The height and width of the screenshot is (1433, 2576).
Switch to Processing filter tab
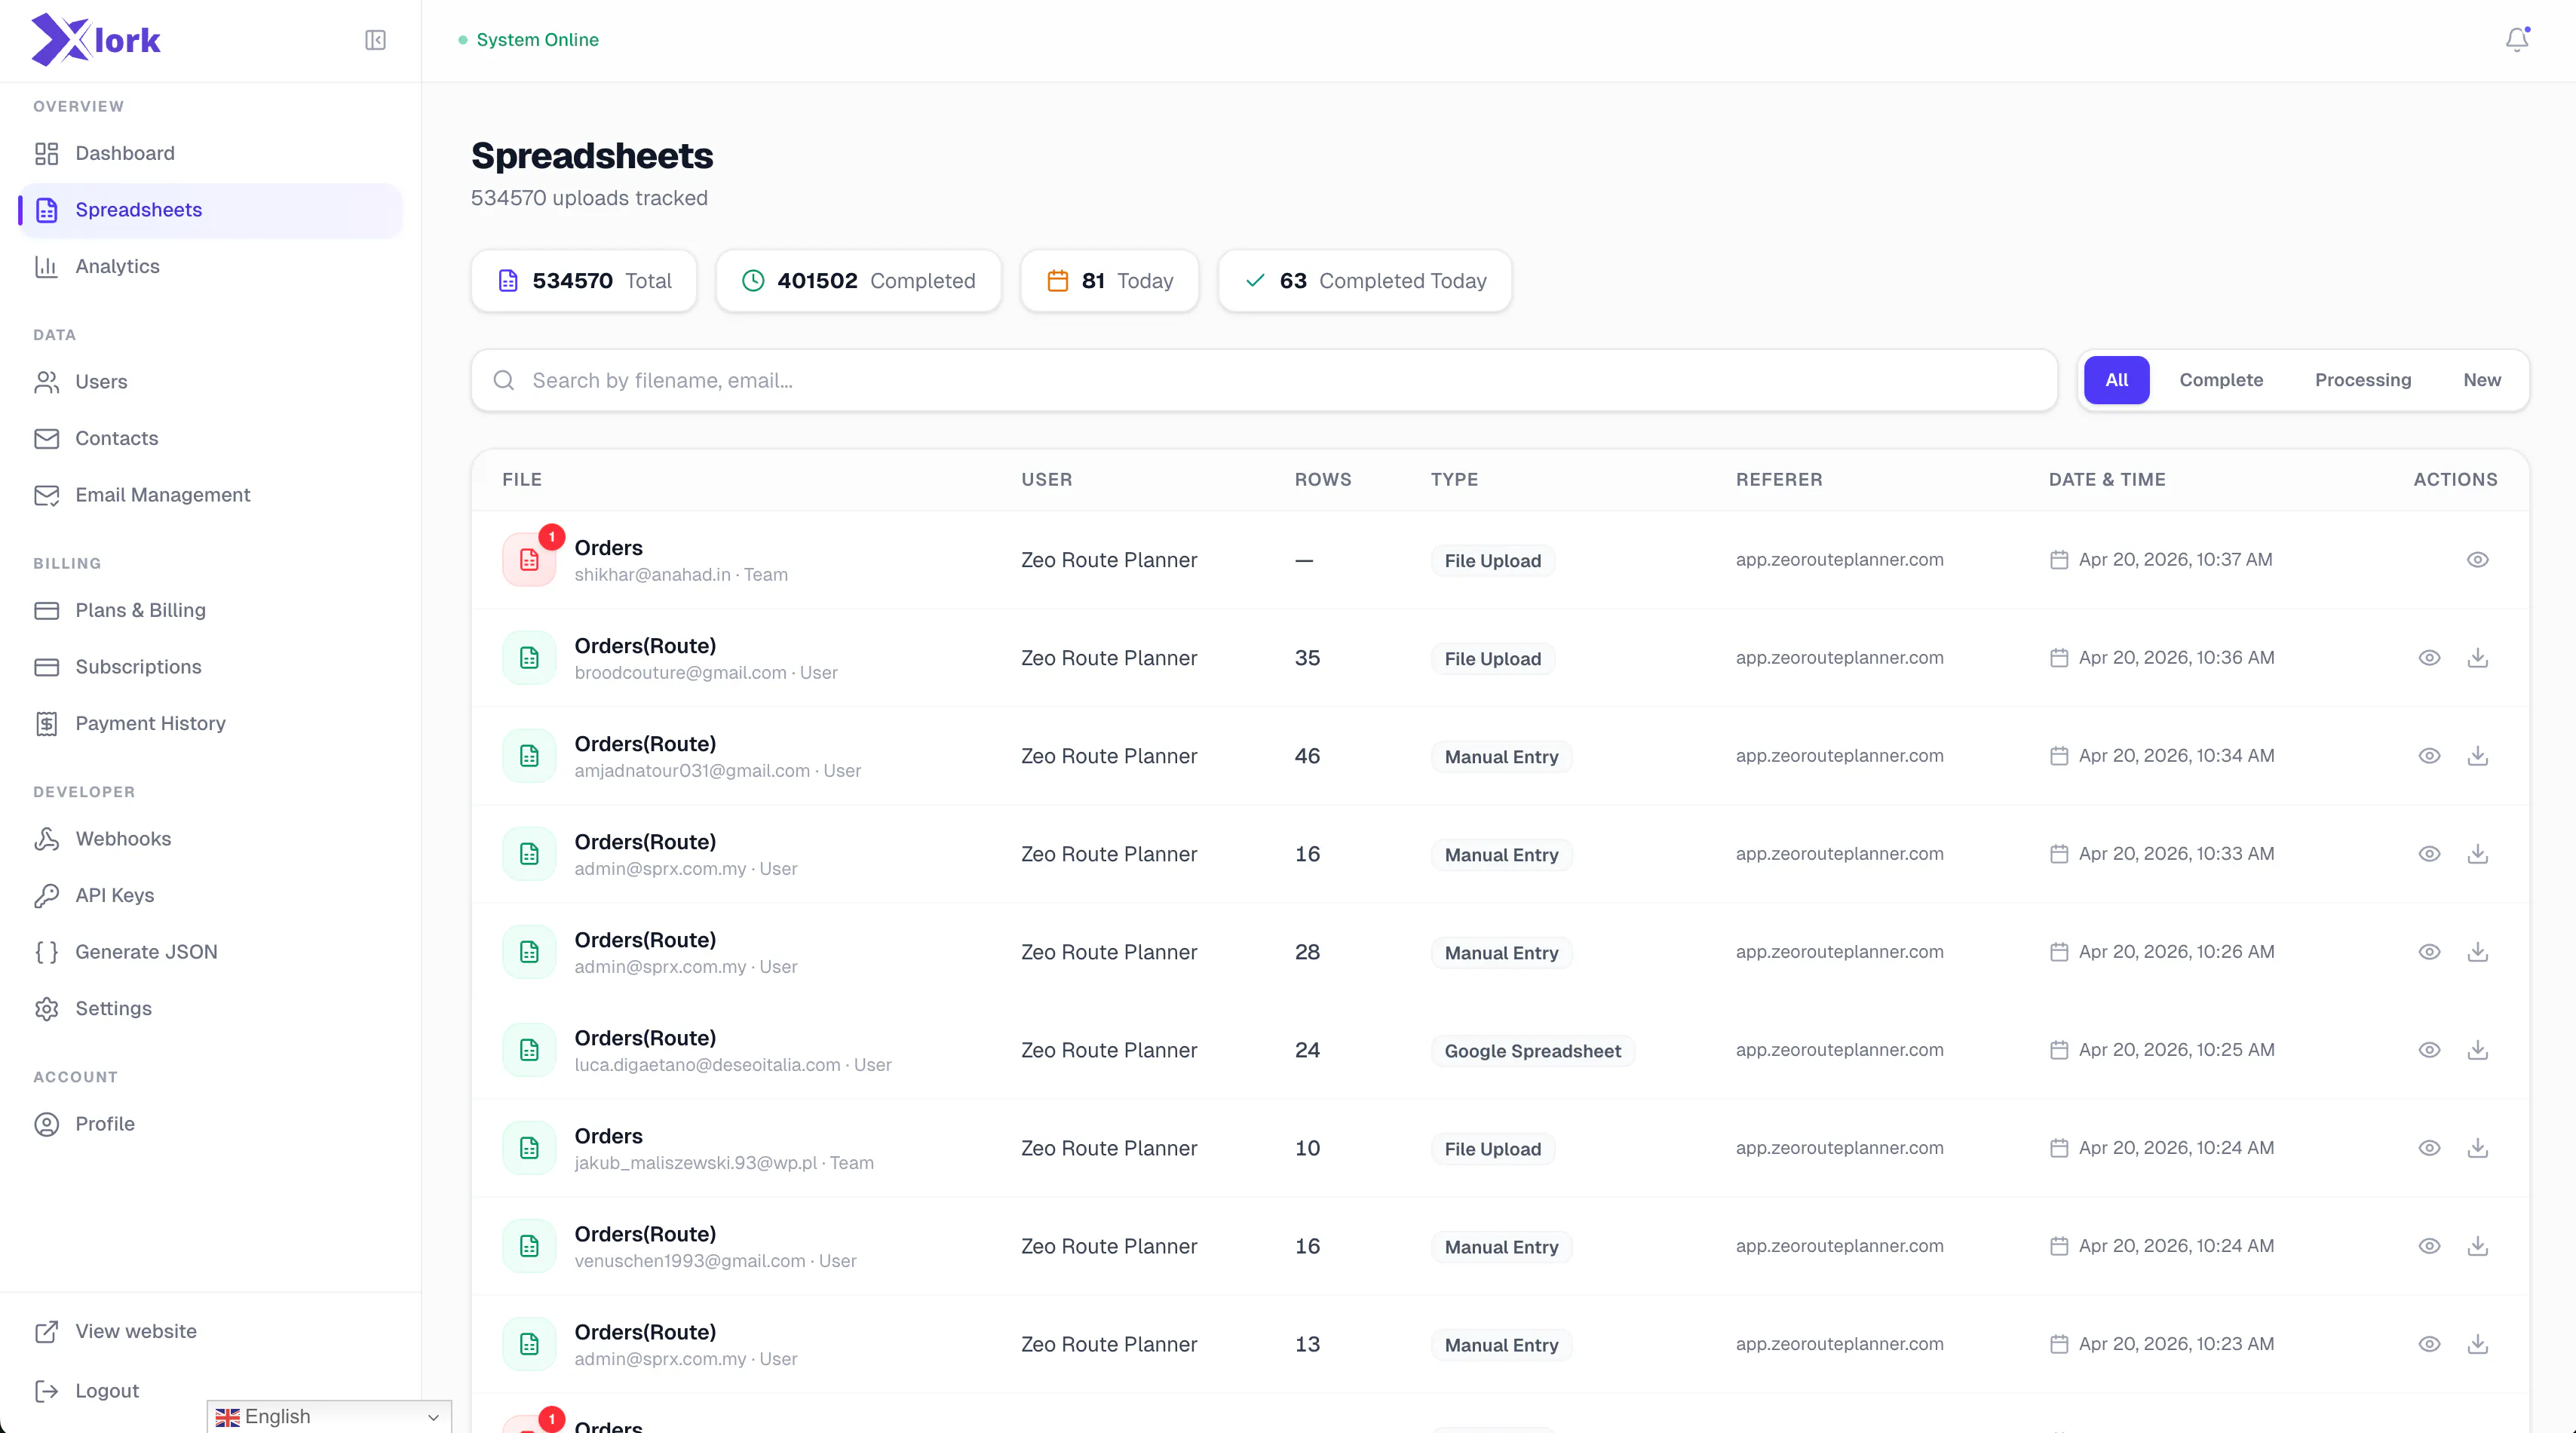tap(2363, 380)
